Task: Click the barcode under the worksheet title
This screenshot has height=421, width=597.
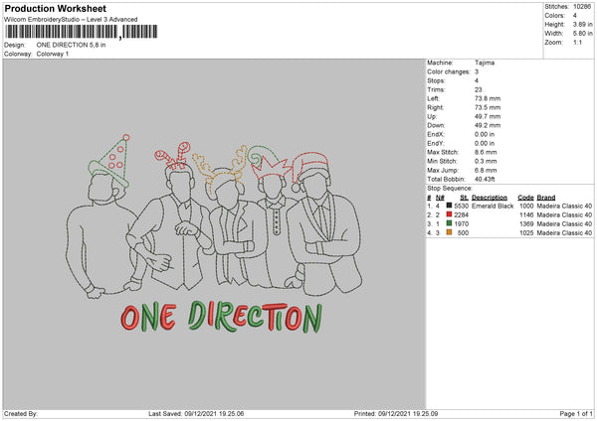Action: [82, 32]
